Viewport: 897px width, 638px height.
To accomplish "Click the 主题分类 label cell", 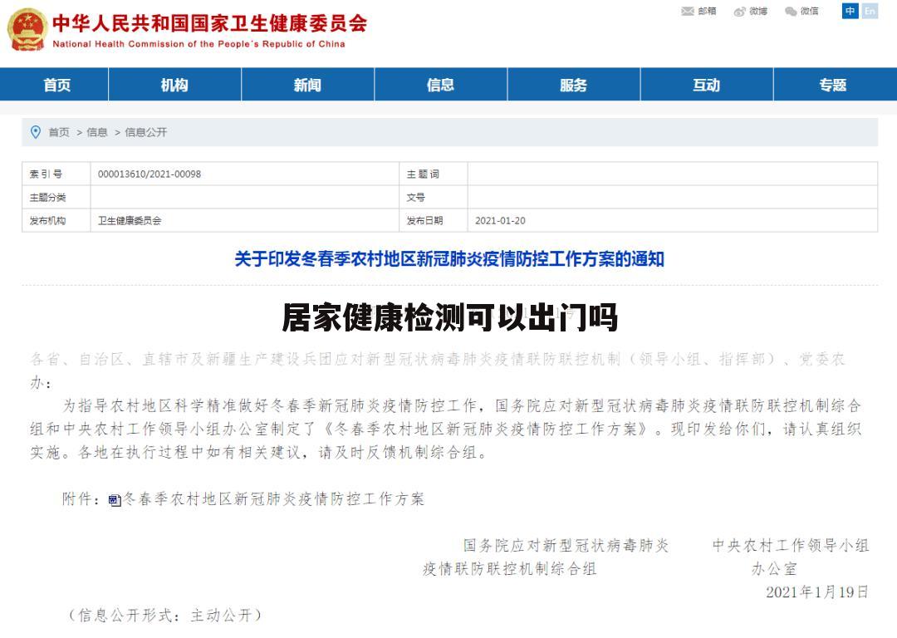I will 56,198.
